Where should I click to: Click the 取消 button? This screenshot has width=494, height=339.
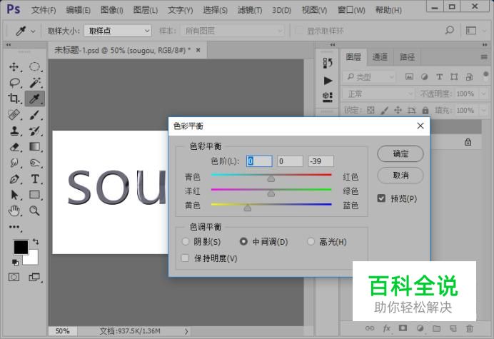400,175
